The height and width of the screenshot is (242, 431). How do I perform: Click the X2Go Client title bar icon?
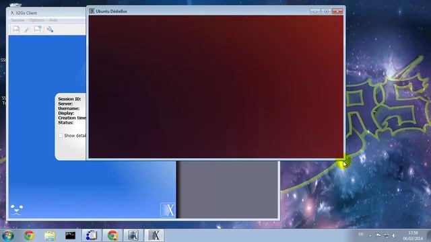tap(12, 13)
